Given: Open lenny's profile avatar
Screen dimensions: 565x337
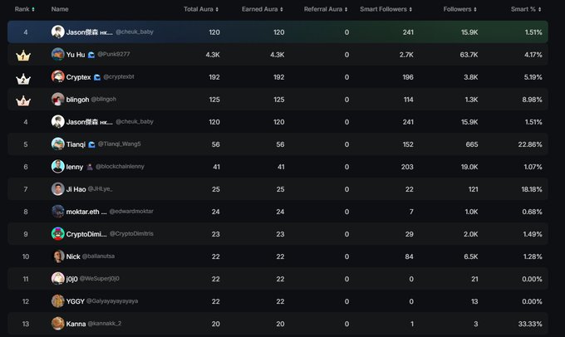Looking at the screenshot, I should click(57, 166).
